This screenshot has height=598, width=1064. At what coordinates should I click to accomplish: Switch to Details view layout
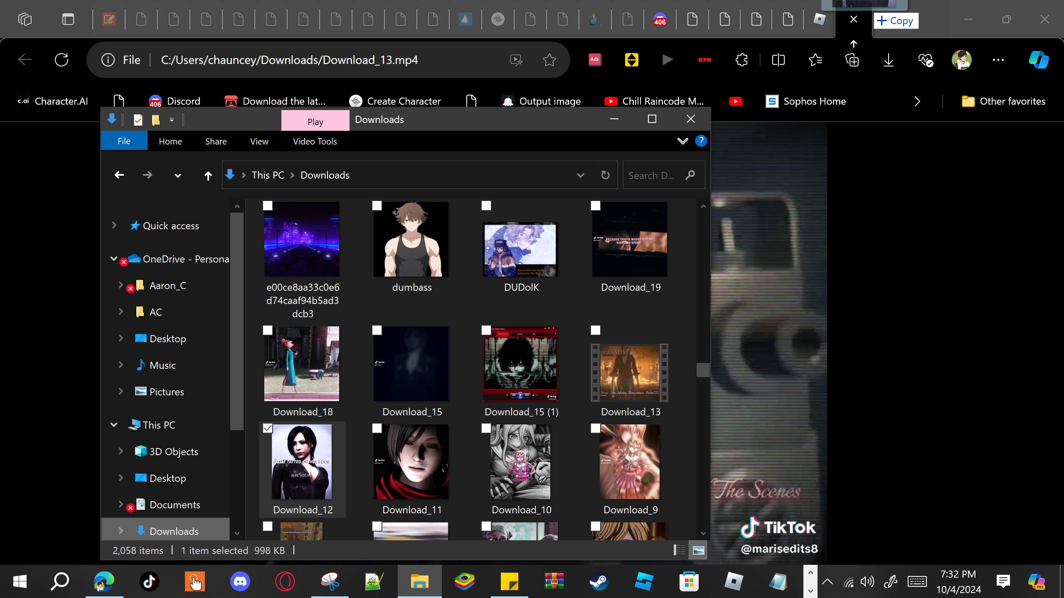679,550
